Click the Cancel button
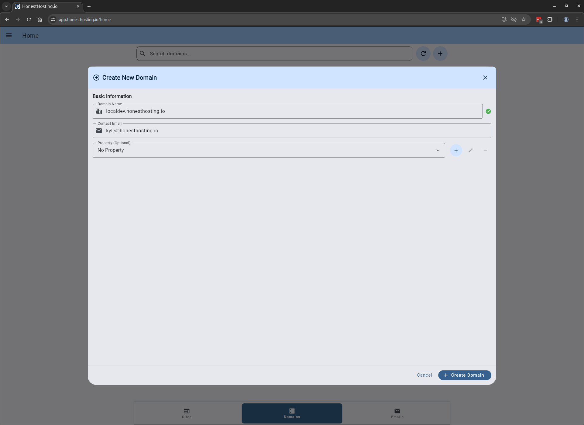 (x=424, y=375)
